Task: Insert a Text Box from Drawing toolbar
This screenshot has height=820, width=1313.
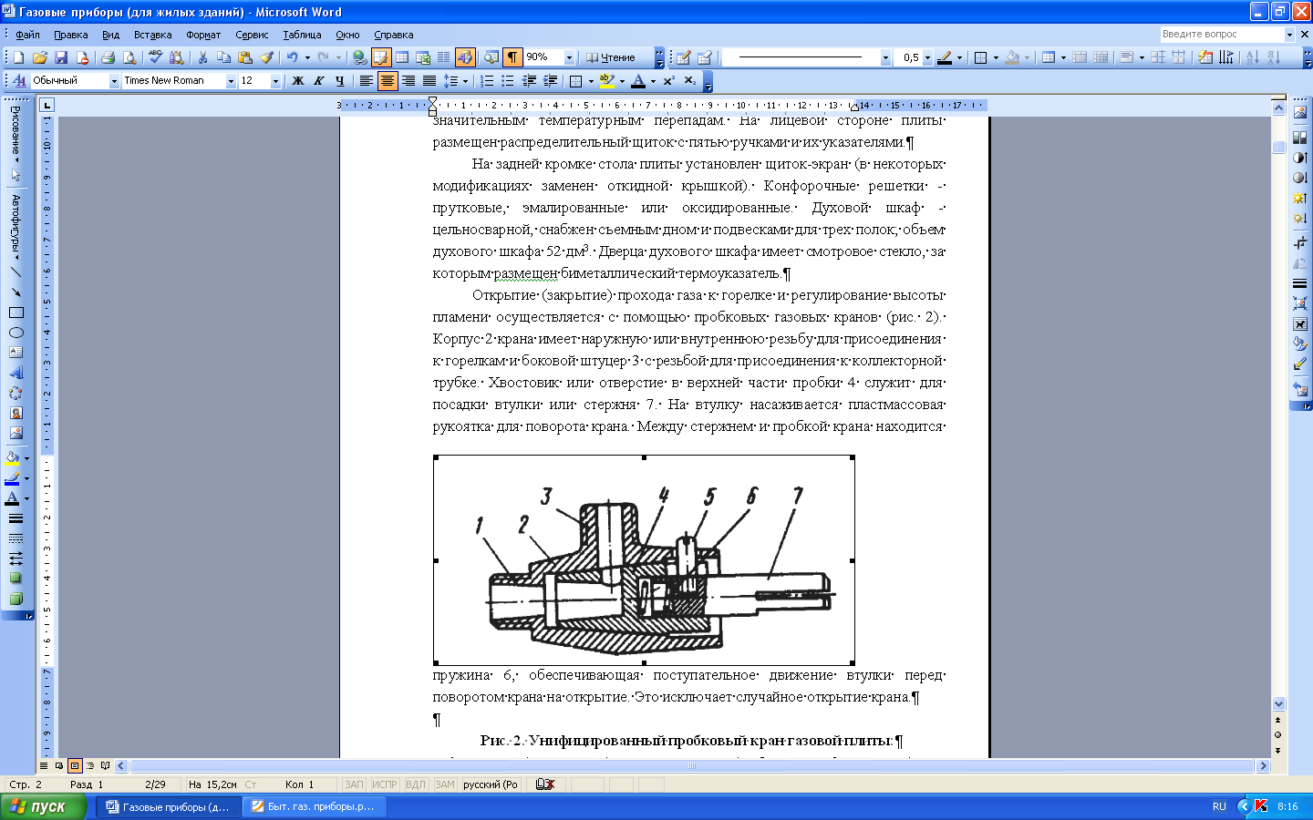Action: [16, 353]
